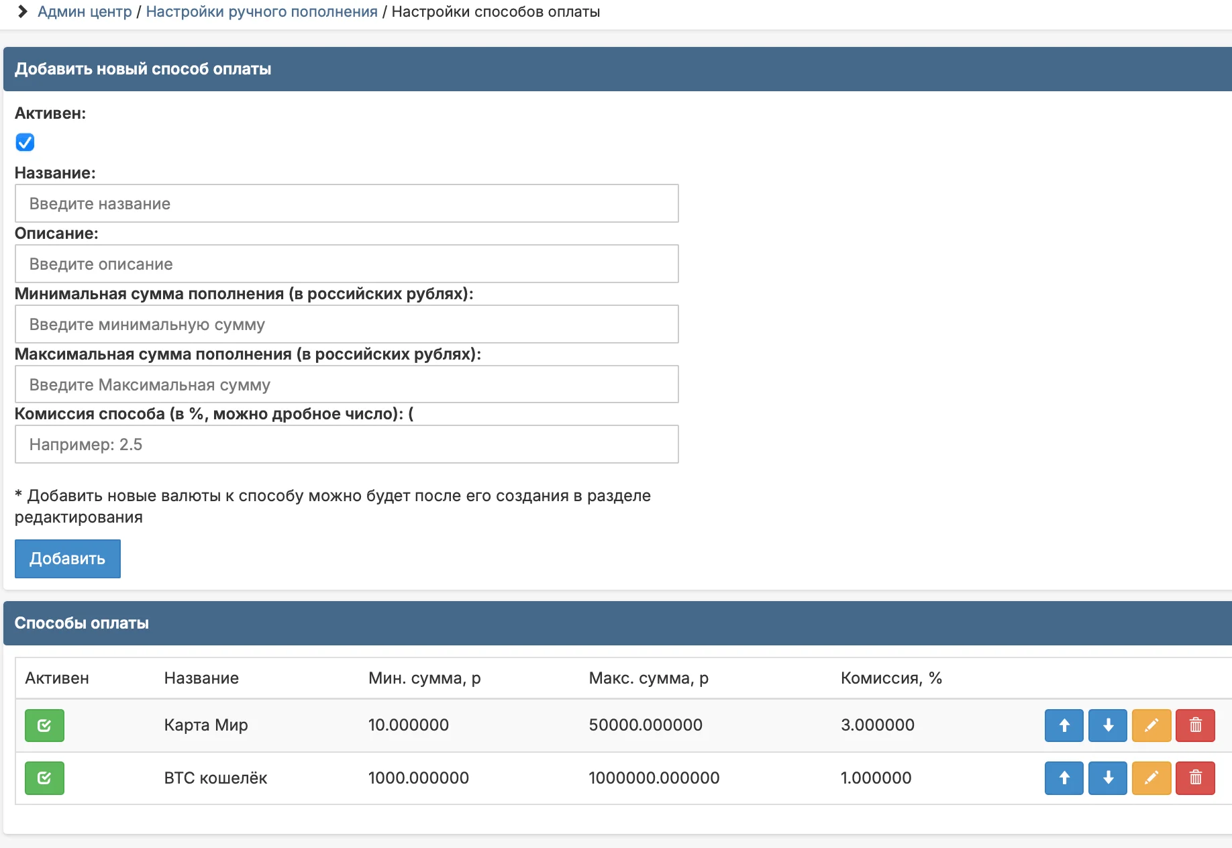The width and height of the screenshot is (1232, 848).
Task: Toggle active status for BTC кошелёк
Action: 44,778
